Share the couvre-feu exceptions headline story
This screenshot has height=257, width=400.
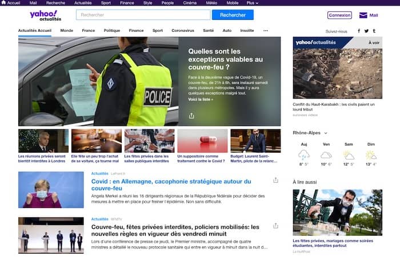click(x=191, y=115)
